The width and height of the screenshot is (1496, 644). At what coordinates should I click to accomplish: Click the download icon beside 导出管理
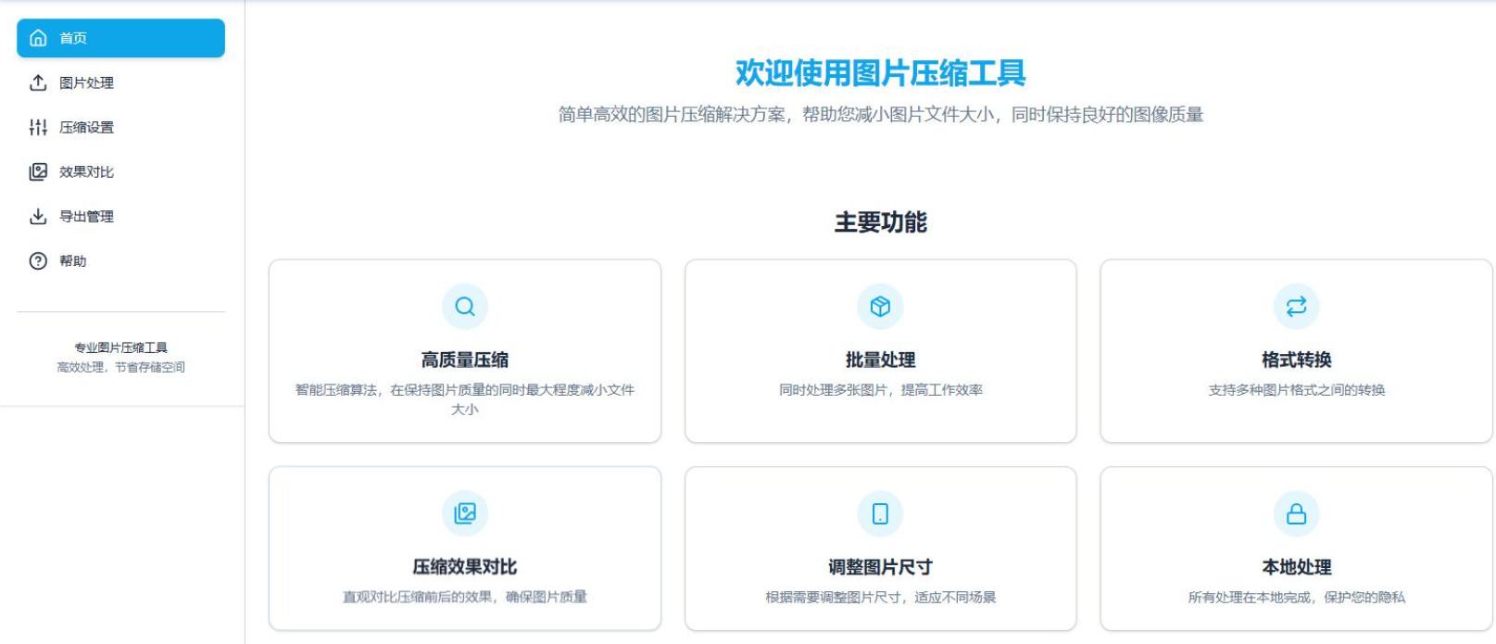(x=38, y=216)
